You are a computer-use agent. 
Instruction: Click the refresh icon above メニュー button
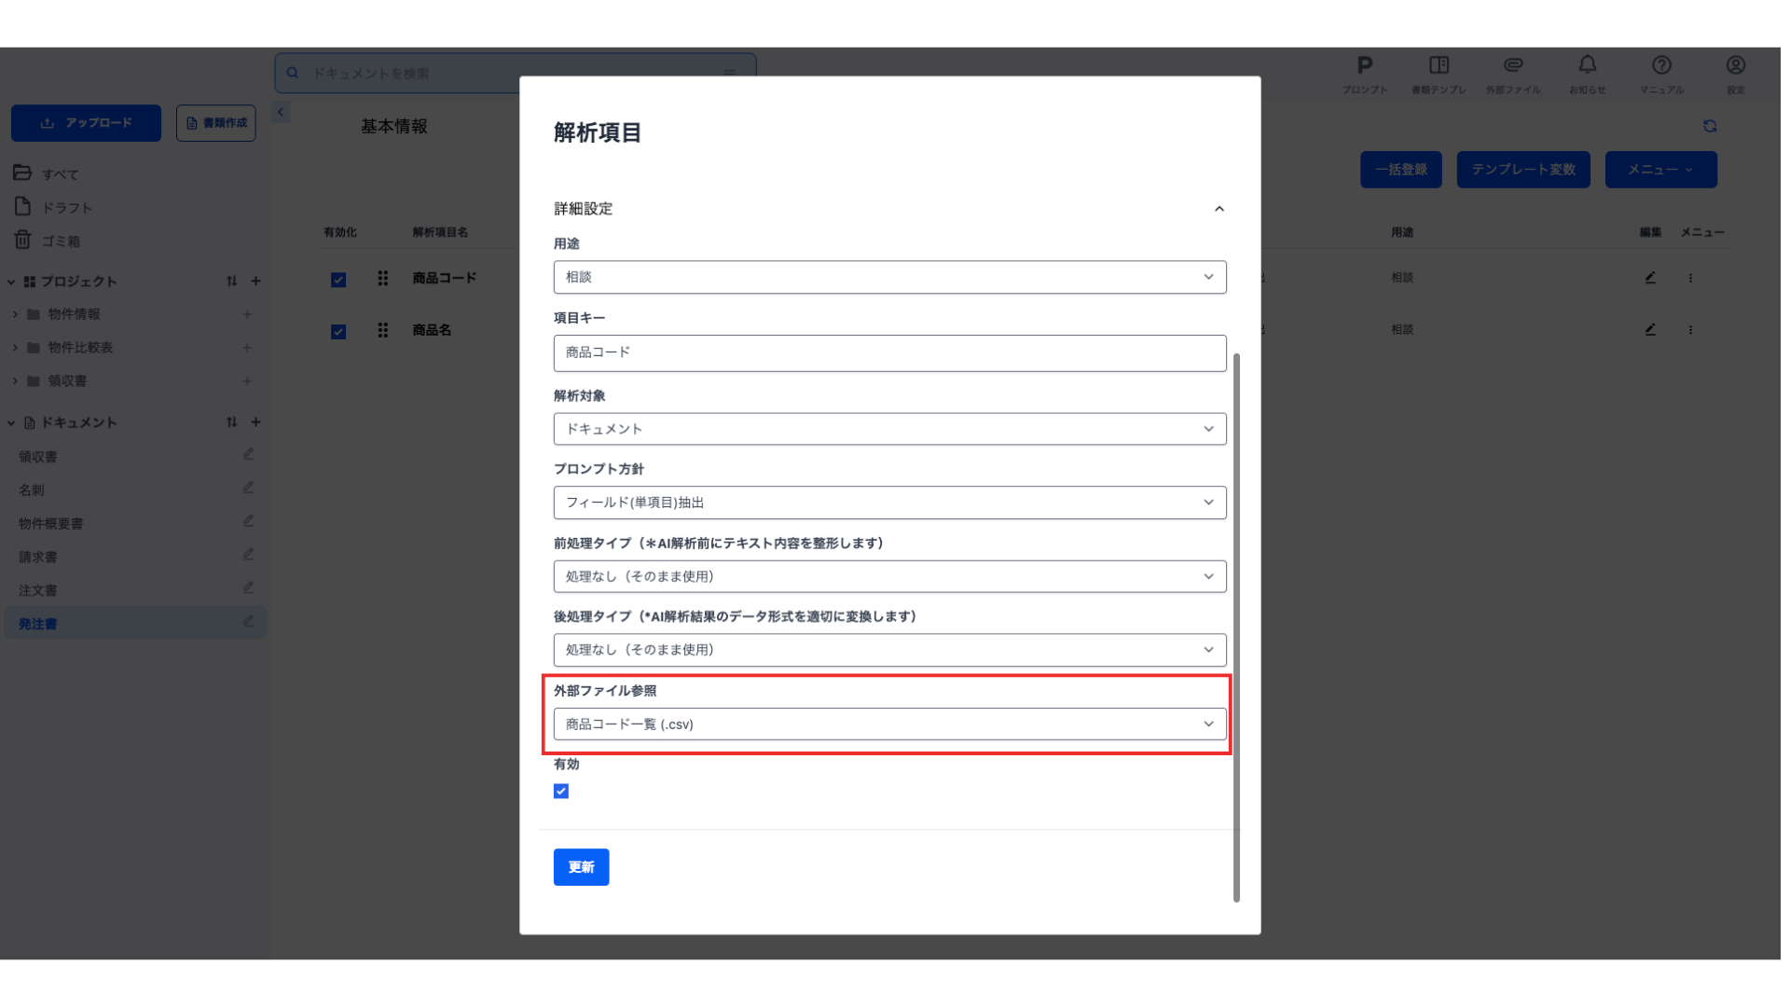point(1710,126)
